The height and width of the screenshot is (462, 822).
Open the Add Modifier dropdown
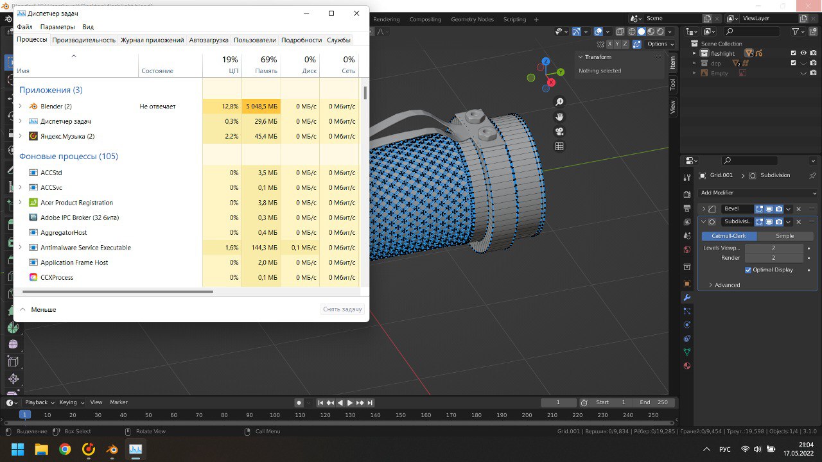758,193
